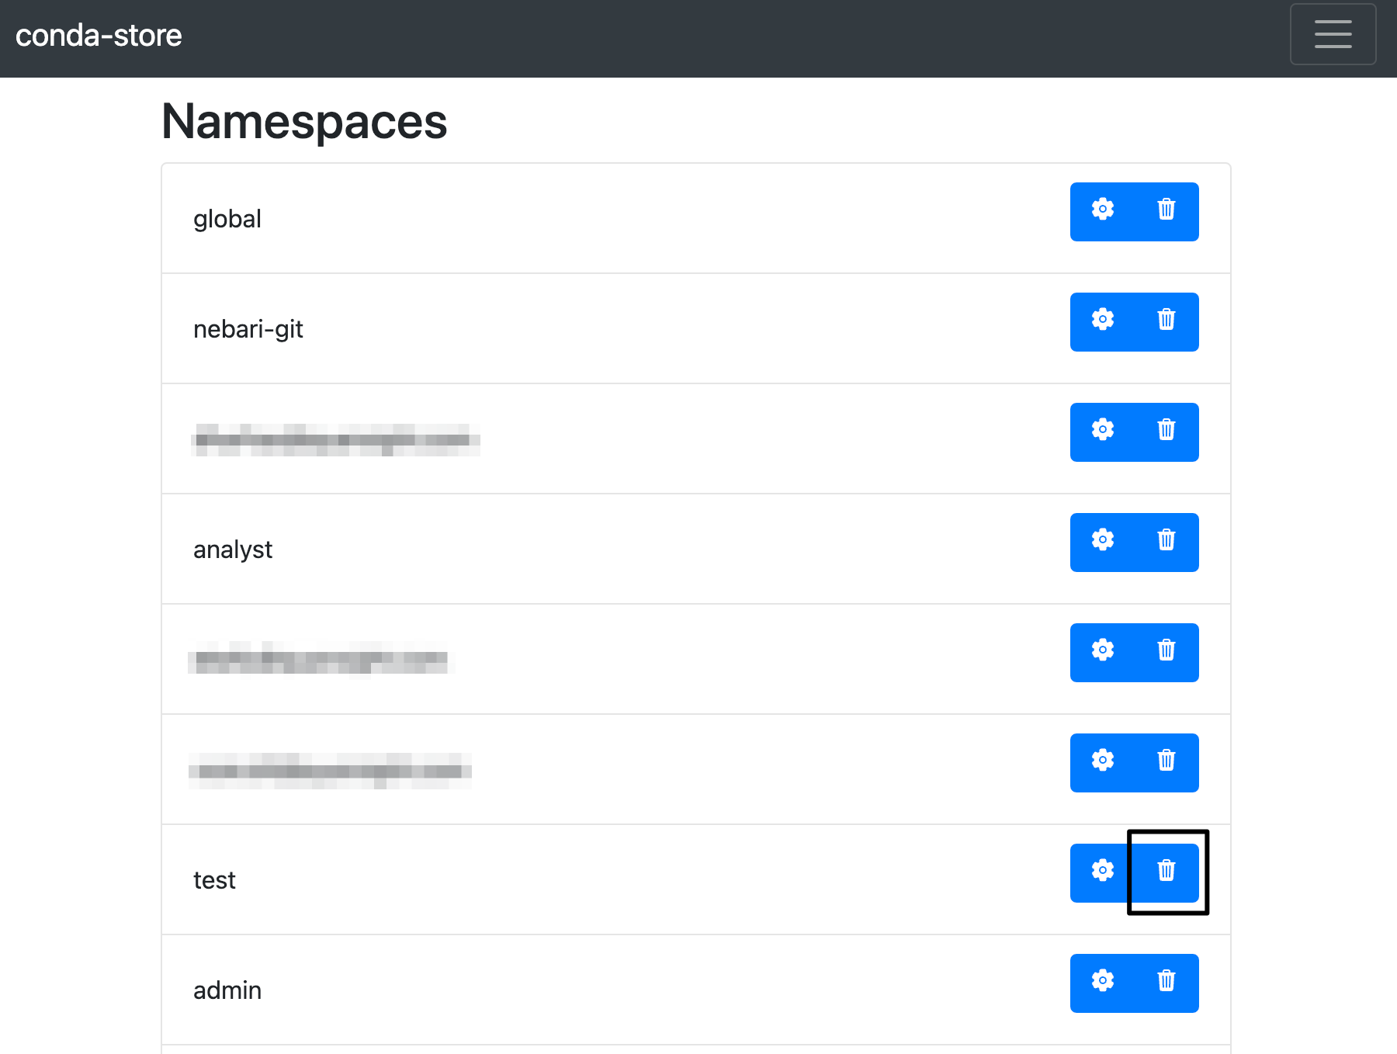Open settings for the nebari-git namespace

1102,321
